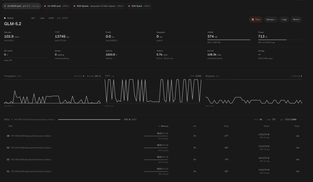This screenshot has height=182, width=313.
Task: Click the Tokens value 5.7b
Action: coord(159,54)
